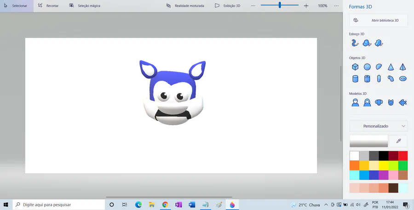Insert a 3D cube object
Screen dimensions: 414x210
(355, 67)
